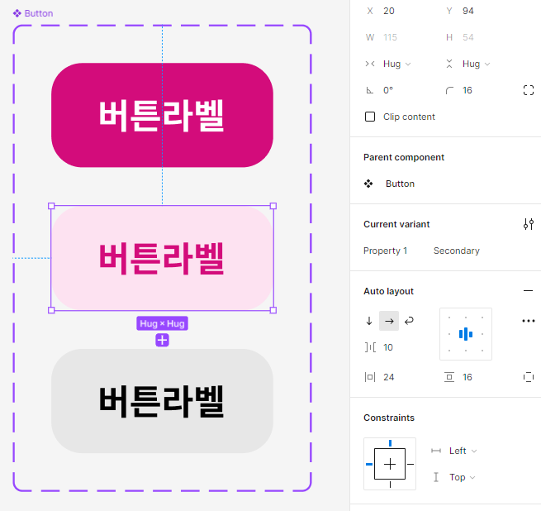Set auto layout direction to wrap
541x511 pixels.
tap(409, 321)
